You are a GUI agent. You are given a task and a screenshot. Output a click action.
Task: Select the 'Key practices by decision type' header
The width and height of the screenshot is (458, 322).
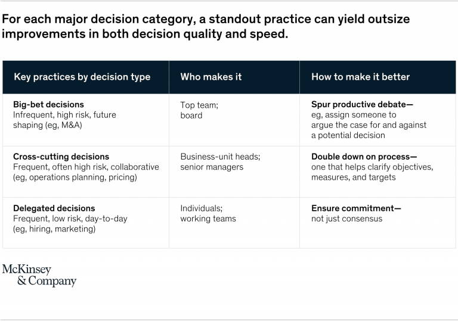(x=82, y=77)
